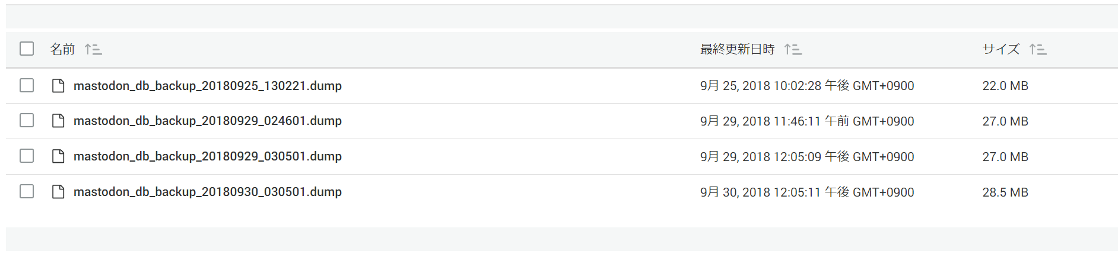Screen dimensions: 1118x254
Task: Check the box for the 20180925_130221 backup
Action: point(27,85)
